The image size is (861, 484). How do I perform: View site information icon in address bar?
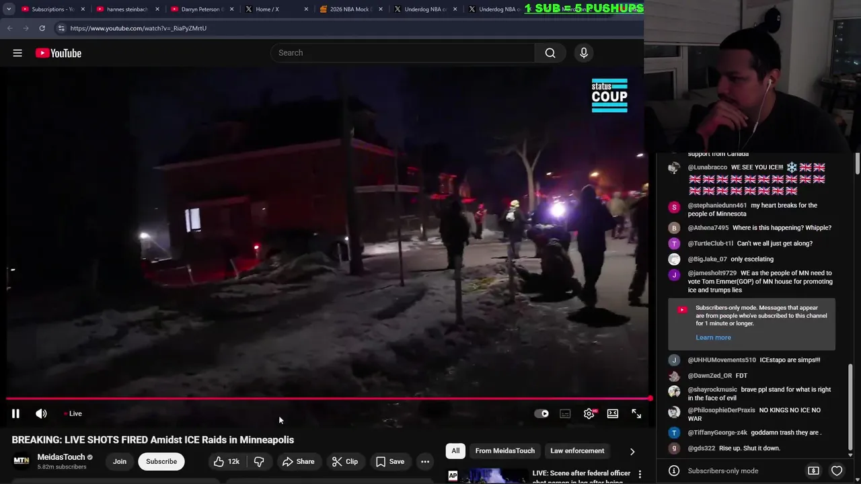[x=61, y=28]
